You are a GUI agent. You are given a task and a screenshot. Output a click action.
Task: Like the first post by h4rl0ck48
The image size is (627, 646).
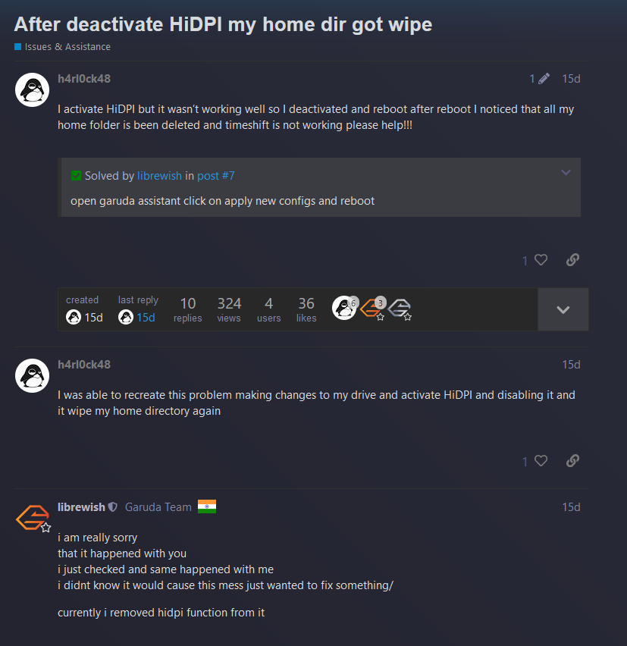(x=541, y=260)
